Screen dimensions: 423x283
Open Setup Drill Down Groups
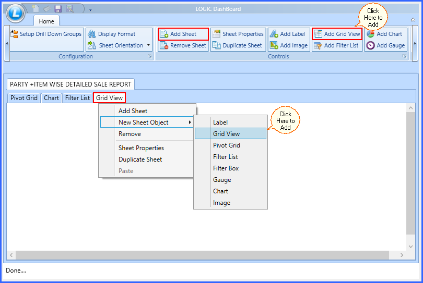coord(46,34)
